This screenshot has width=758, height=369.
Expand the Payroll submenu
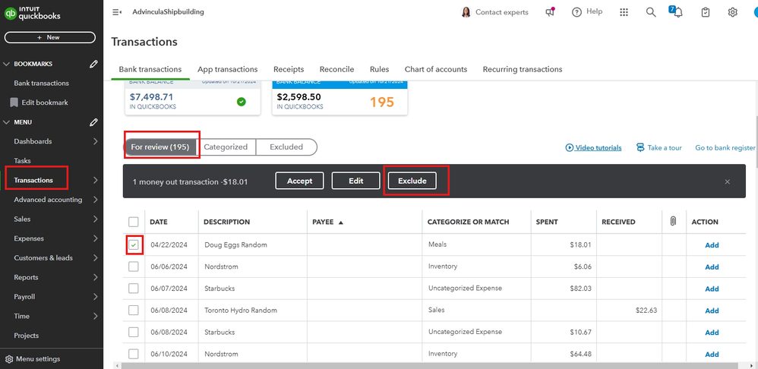95,297
